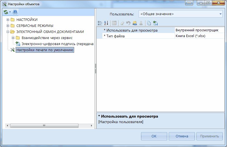
Task: Click the Внутренний просмотрщик value cell
Action: [199, 30]
